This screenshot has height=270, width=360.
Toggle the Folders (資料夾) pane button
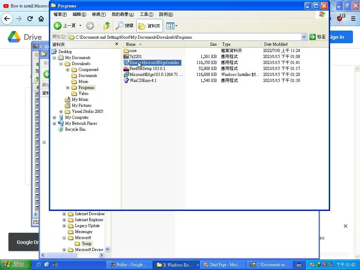149,26
